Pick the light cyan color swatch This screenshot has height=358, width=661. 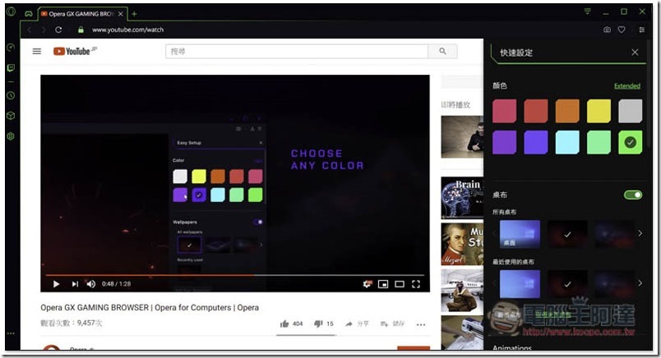[567, 142]
